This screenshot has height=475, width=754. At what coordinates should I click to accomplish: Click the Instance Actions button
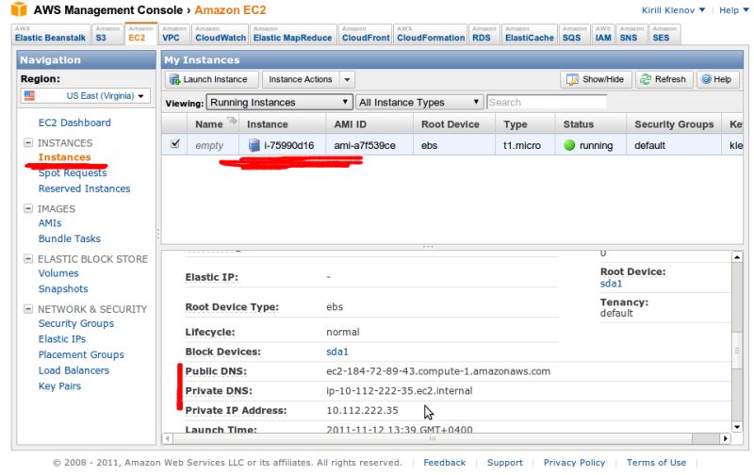(301, 79)
